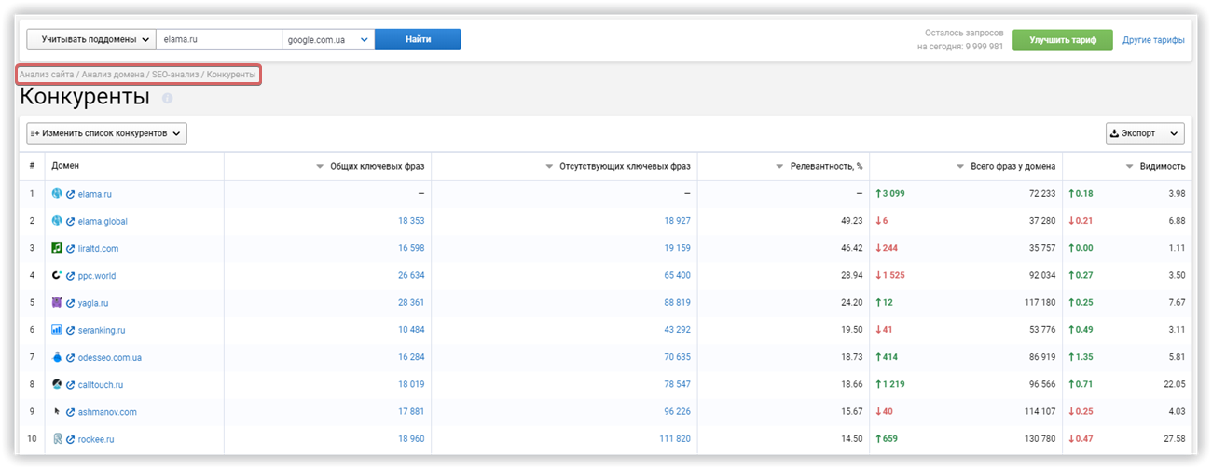Sort by Общих ключевых фраз column

(371, 166)
